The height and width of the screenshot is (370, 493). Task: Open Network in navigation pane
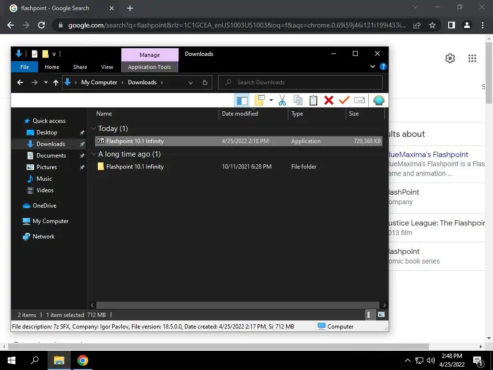tap(43, 236)
